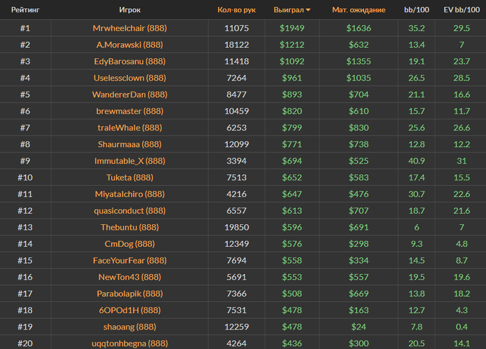Select rank cell #15
486x349 pixels.
25,260
